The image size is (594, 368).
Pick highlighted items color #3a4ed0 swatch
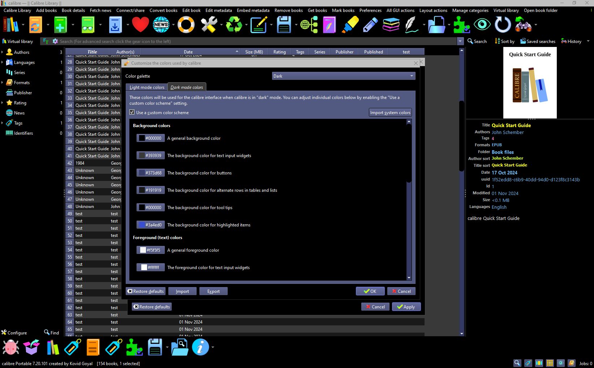[x=151, y=225]
